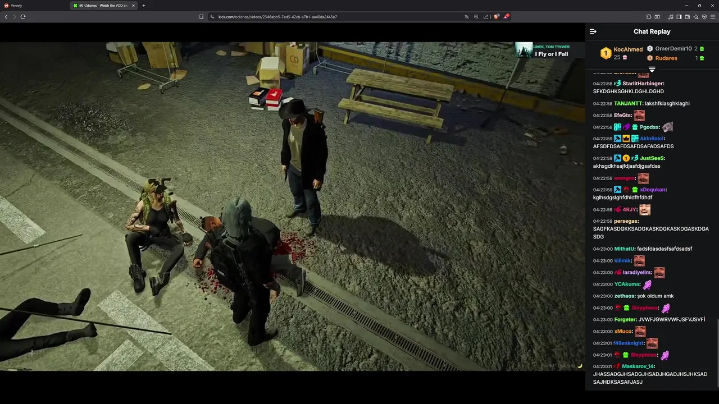Screen dimensions: 719x404
Task: Click the "fadsfdasdasfsafdsadsf" chat message
Action: [665, 249]
